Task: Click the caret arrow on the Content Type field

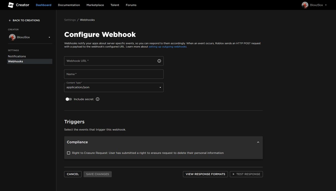Action: (x=160, y=87)
